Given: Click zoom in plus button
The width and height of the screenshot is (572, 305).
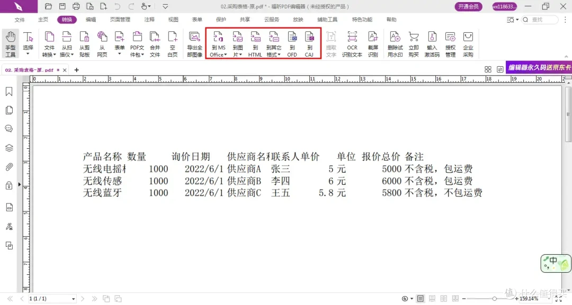Looking at the screenshot, I should (516, 299).
